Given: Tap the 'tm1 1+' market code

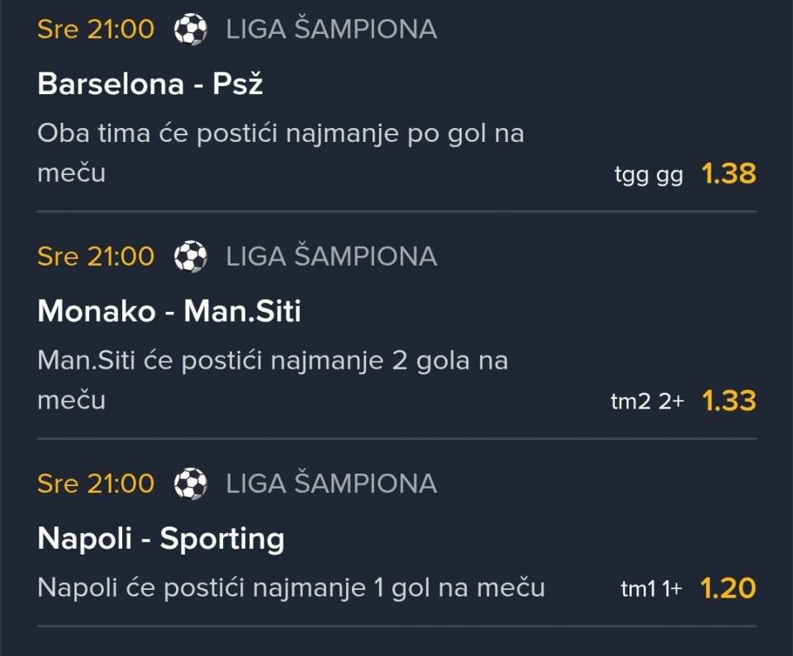Looking at the screenshot, I should click(651, 590).
